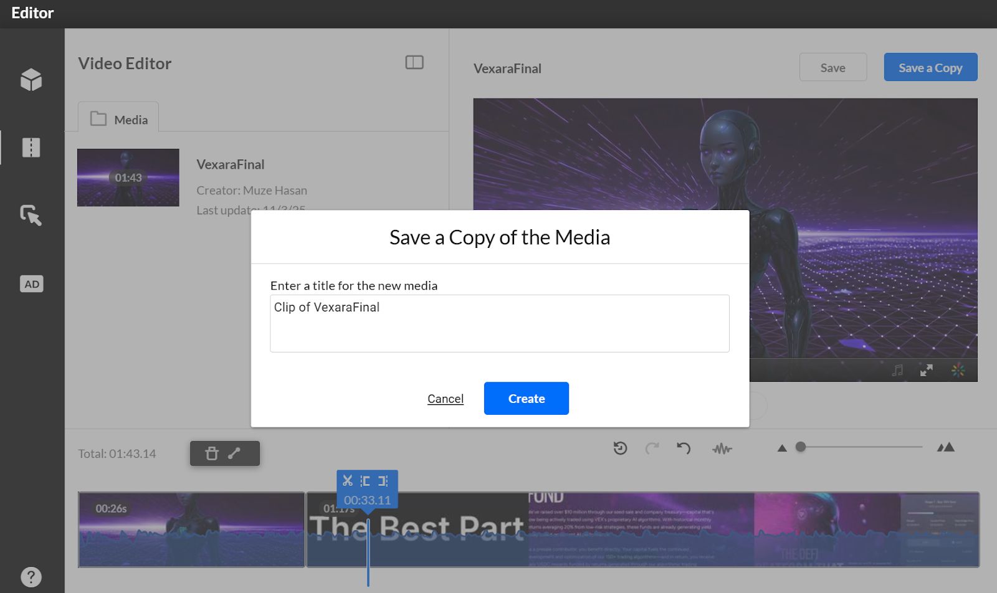Click the Create button
The image size is (997, 593).
[527, 399]
